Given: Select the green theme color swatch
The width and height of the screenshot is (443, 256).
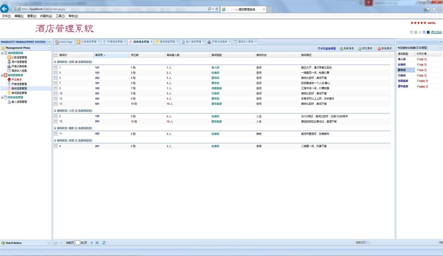Looking at the screenshot, I should 416,32.
